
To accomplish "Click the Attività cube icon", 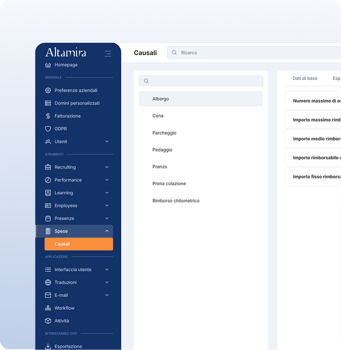I will [x=48, y=321].
